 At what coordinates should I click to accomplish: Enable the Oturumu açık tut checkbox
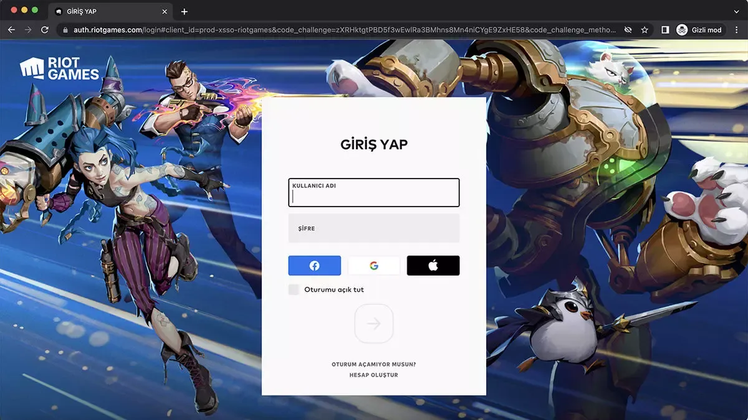(293, 289)
